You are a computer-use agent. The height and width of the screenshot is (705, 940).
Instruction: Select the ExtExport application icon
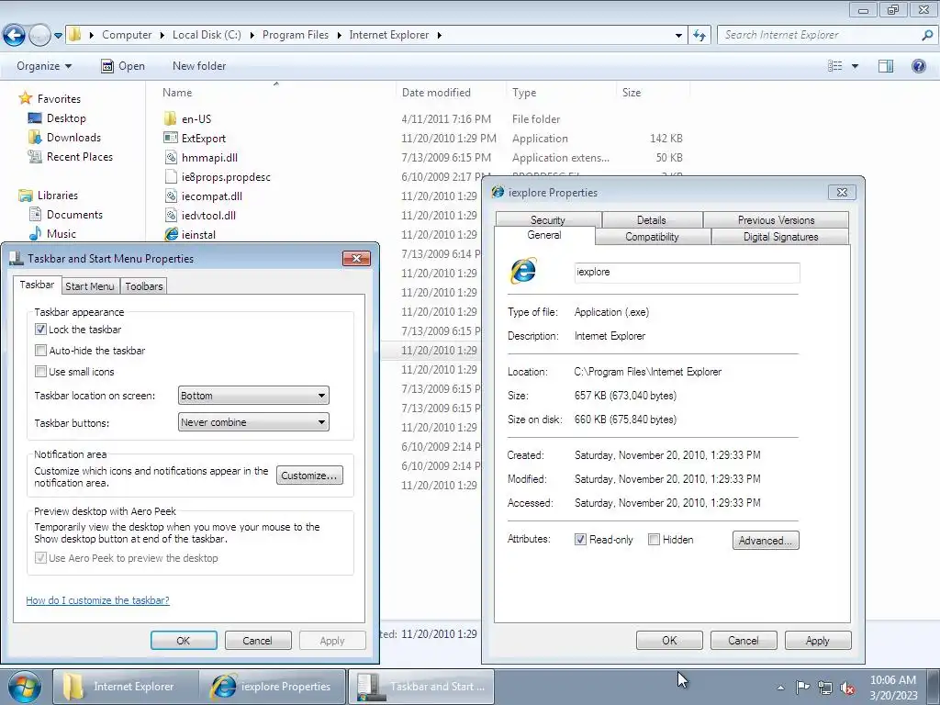(170, 138)
